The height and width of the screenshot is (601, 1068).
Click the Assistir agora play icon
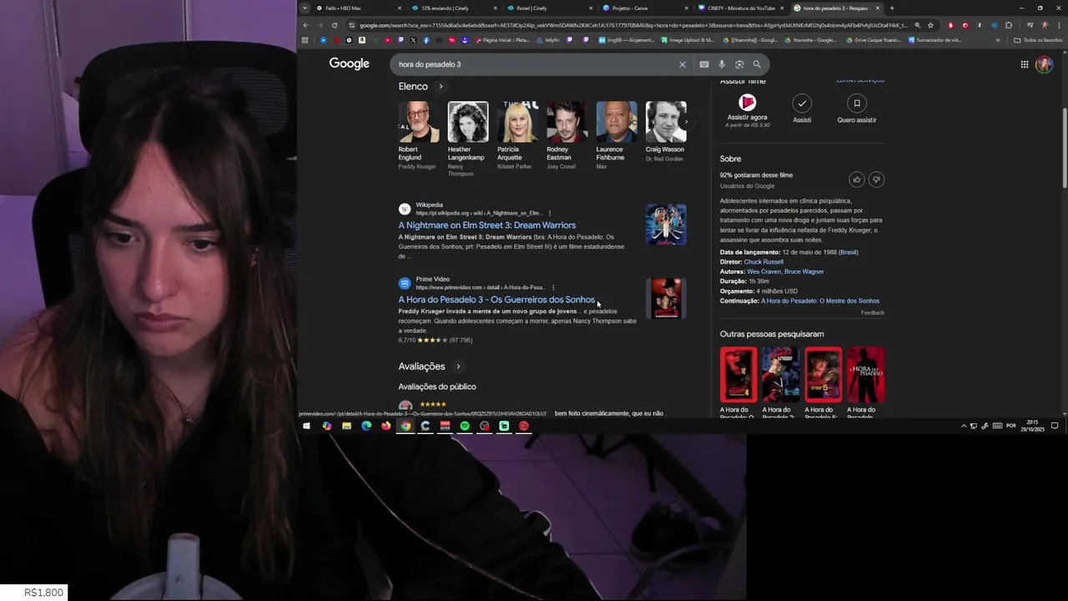[747, 103]
